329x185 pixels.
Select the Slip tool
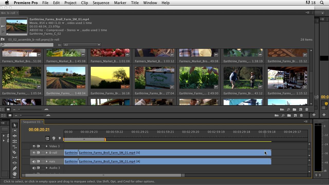[x=15, y=158]
